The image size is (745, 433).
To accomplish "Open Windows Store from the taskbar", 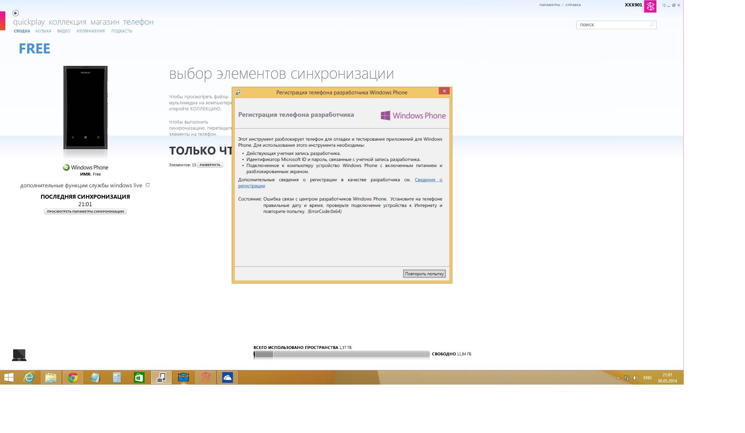I will (139, 377).
